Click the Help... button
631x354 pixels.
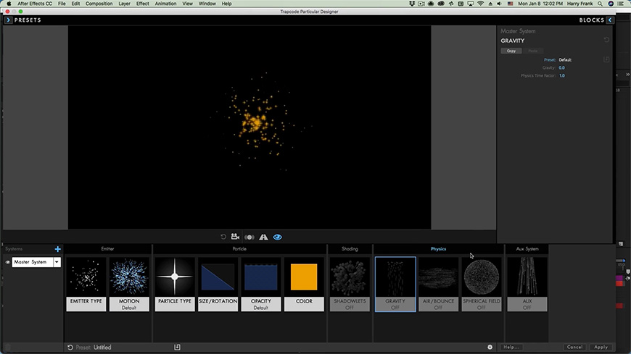pyautogui.click(x=511, y=347)
